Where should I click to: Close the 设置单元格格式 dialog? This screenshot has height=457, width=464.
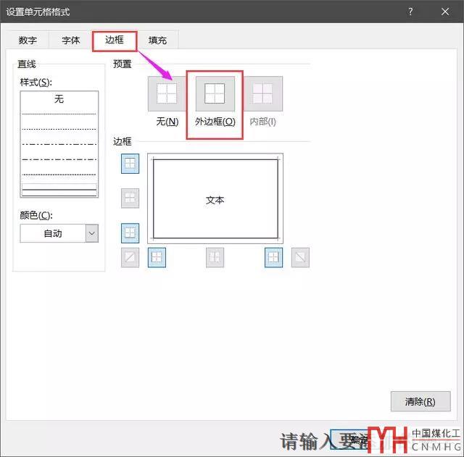pyautogui.click(x=444, y=12)
